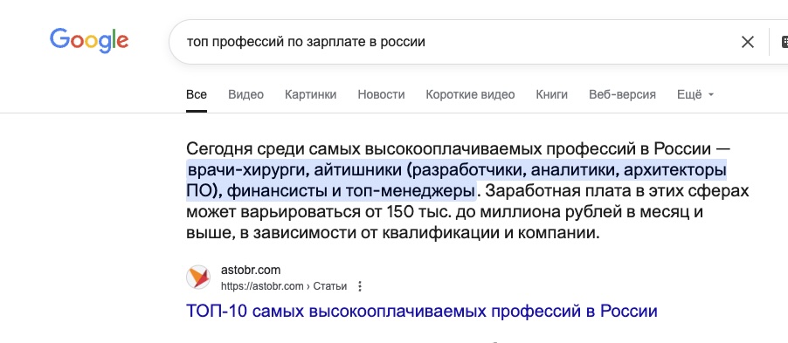Click the snippet sentence about 150 тыс.

tap(467, 212)
